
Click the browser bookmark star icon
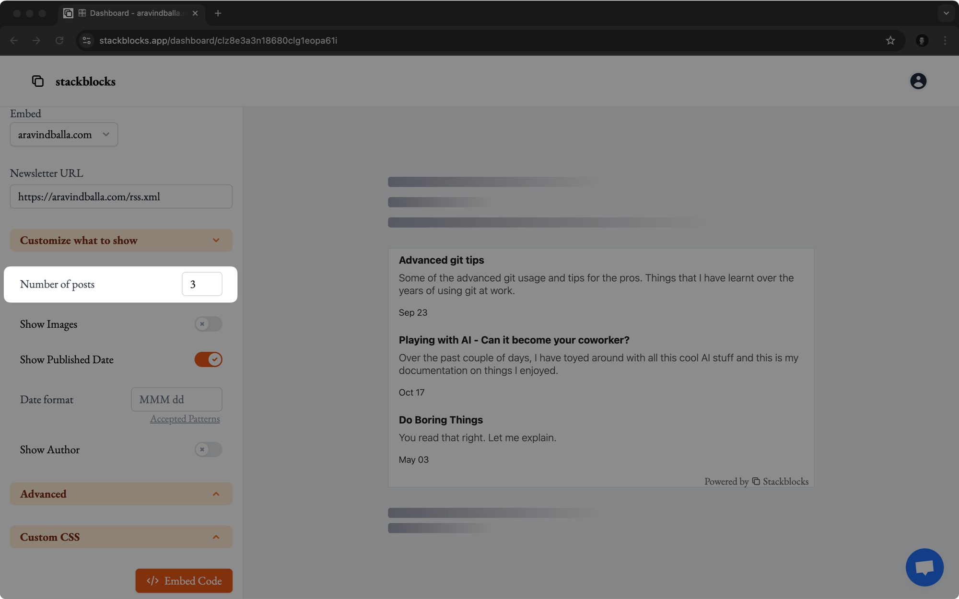pos(890,40)
